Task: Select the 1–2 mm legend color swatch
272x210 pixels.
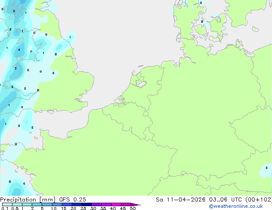Action: tap(27, 204)
